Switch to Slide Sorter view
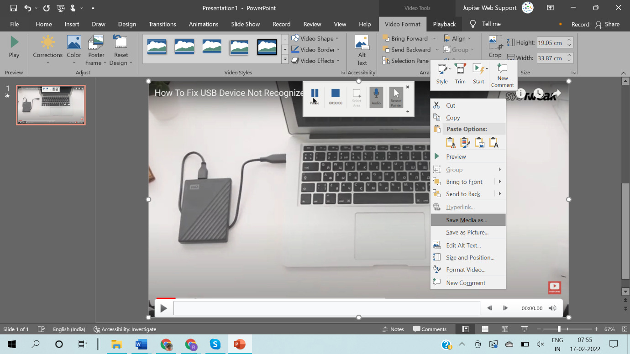The height and width of the screenshot is (354, 630). click(x=485, y=329)
